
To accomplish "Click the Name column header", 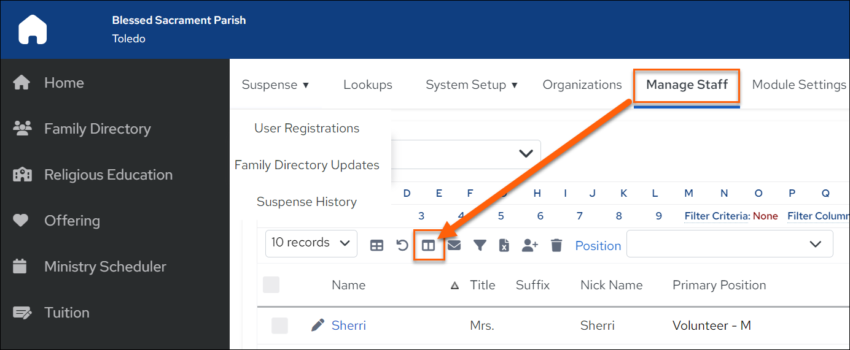I will (x=348, y=285).
